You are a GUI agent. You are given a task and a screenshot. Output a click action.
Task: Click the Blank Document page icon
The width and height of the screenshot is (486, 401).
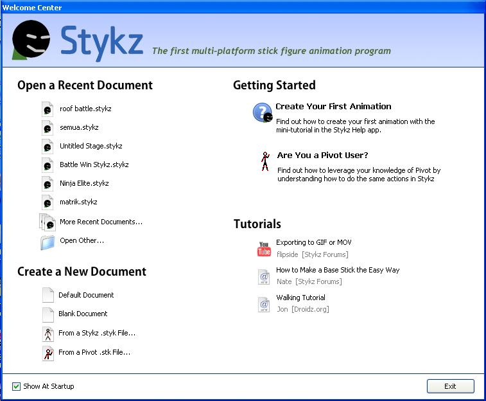pyautogui.click(x=48, y=314)
